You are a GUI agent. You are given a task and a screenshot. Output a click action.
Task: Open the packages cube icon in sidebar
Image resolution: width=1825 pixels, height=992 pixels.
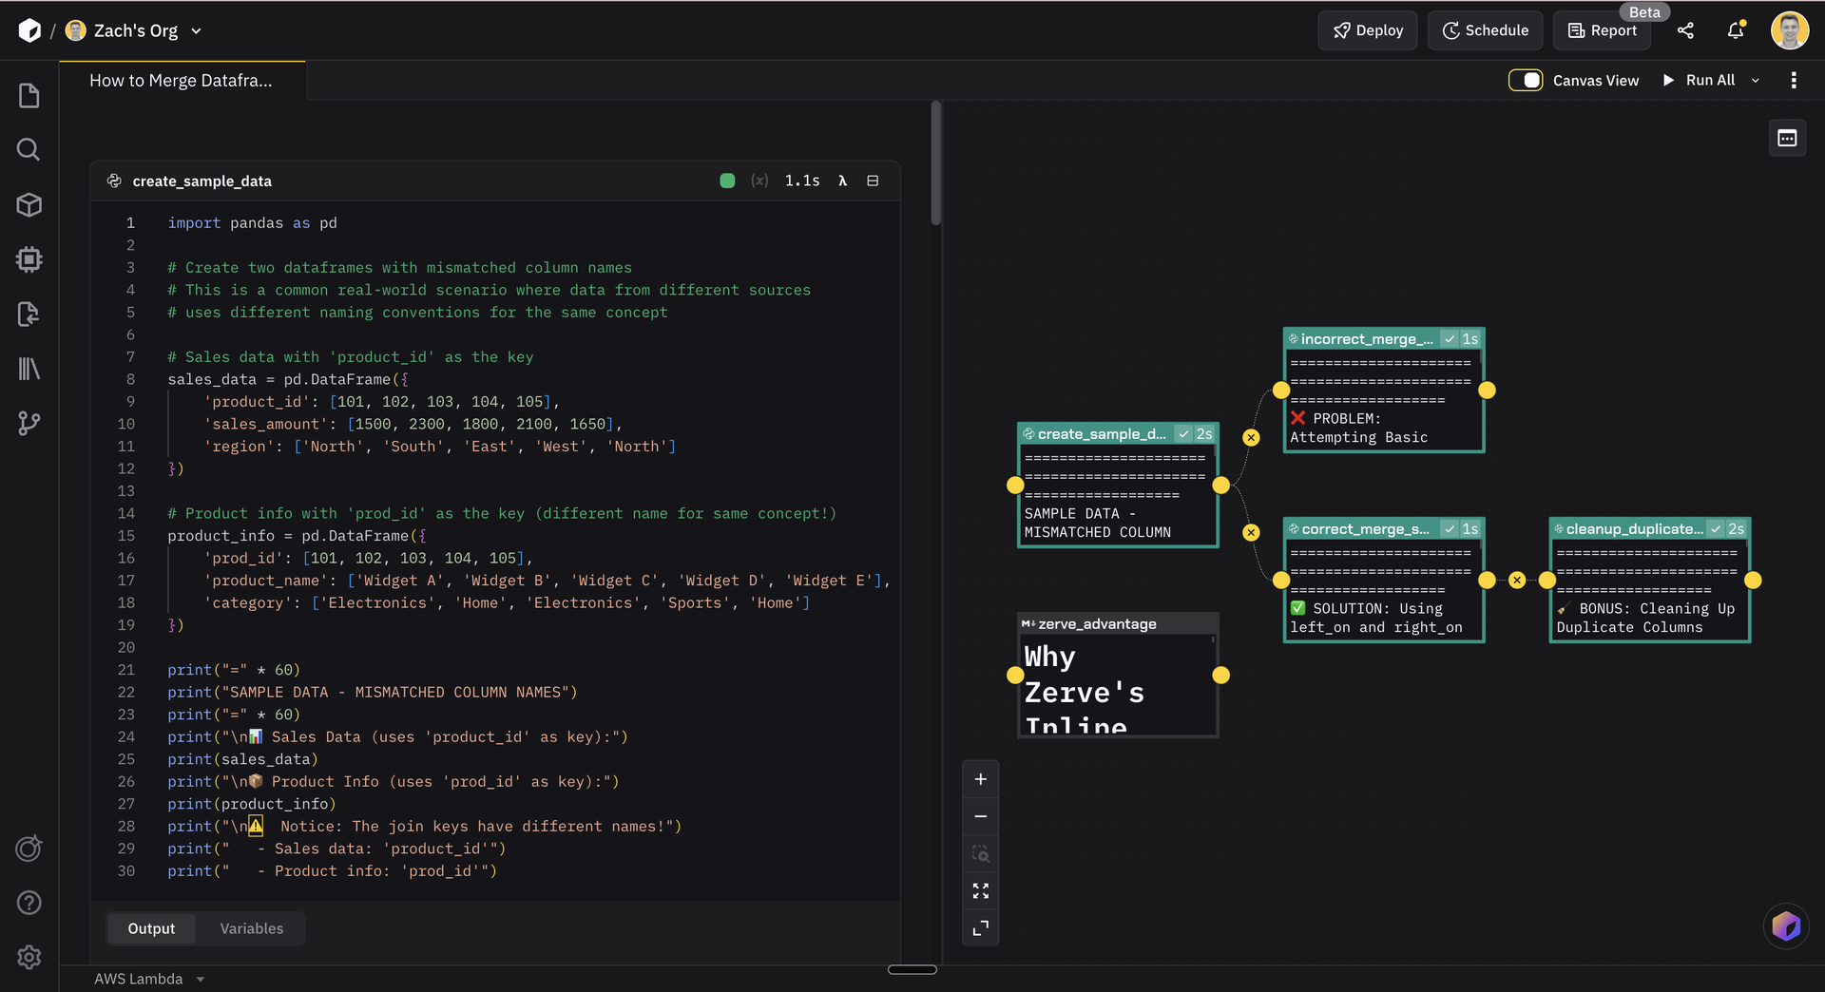[x=29, y=204]
